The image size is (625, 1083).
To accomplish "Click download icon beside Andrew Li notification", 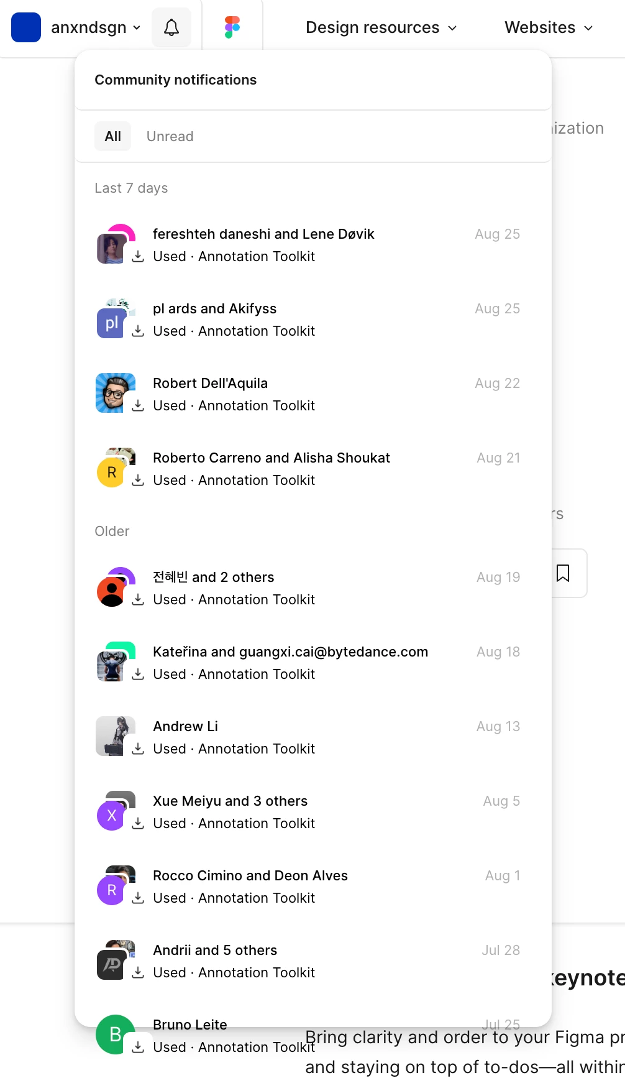I will click(x=138, y=749).
